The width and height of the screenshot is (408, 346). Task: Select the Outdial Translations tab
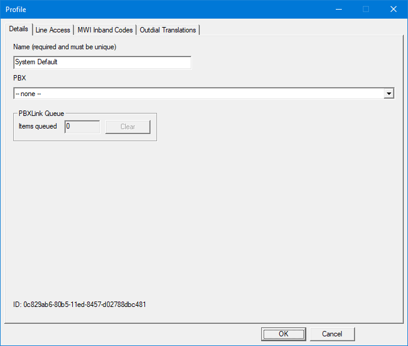(168, 30)
